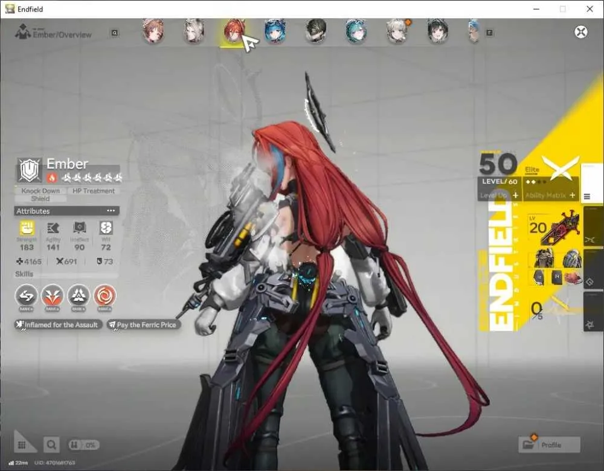The height and width of the screenshot is (471, 604).
Task: Click the magnifier search icon at bottom
Action: tap(51, 445)
